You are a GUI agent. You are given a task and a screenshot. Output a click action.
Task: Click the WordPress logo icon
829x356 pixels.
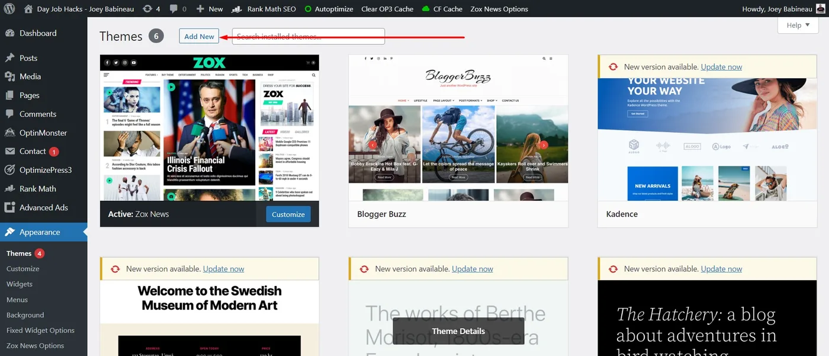point(9,9)
